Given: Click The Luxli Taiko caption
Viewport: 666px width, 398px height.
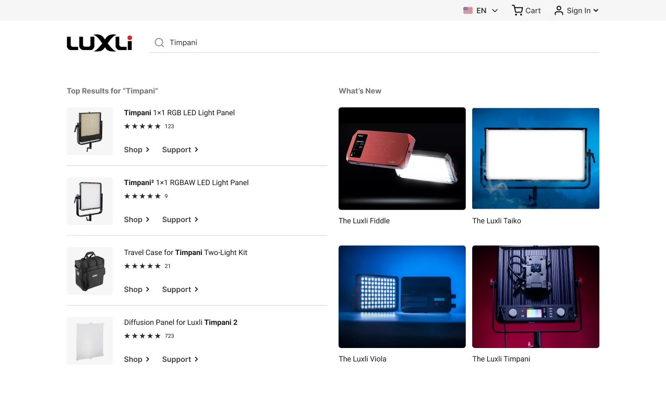Looking at the screenshot, I should [496, 221].
